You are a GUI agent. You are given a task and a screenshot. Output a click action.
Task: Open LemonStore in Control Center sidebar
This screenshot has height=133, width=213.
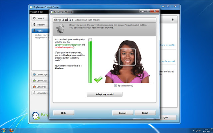point(40,93)
